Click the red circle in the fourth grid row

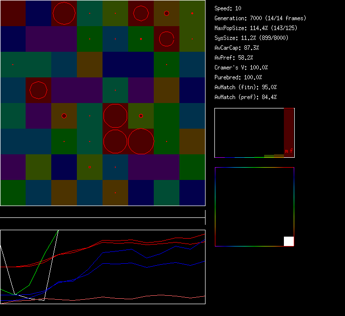(38, 90)
